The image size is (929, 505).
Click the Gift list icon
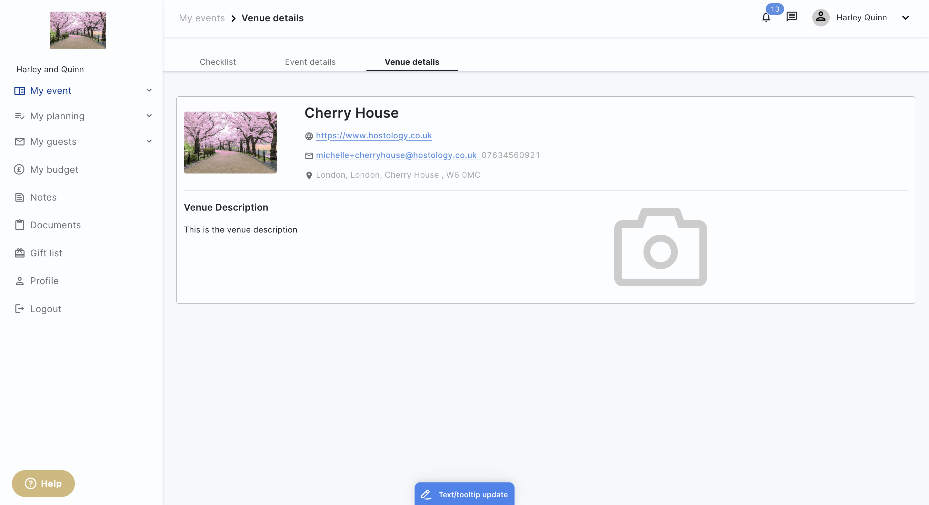[19, 253]
